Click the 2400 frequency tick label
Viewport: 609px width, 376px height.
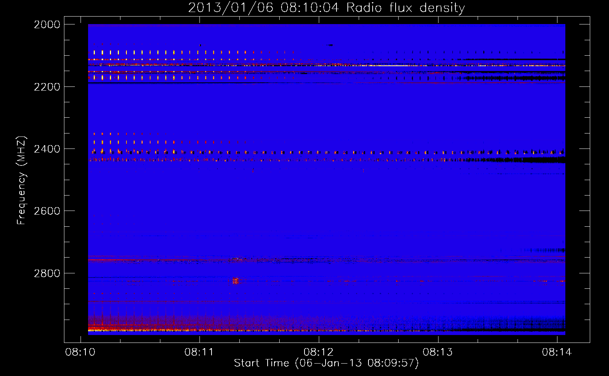click(47, 149)
